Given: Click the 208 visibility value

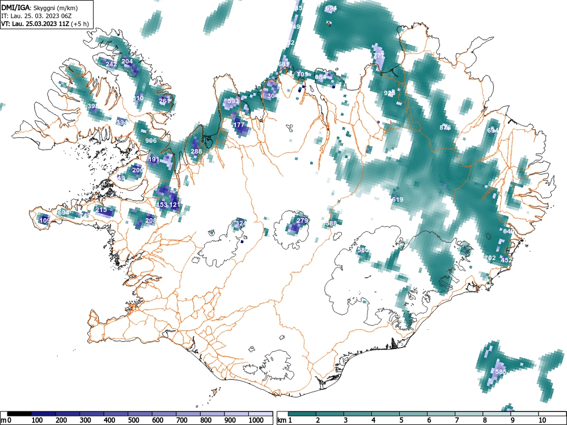Looking at the screenshot, I should coord(151,220).
